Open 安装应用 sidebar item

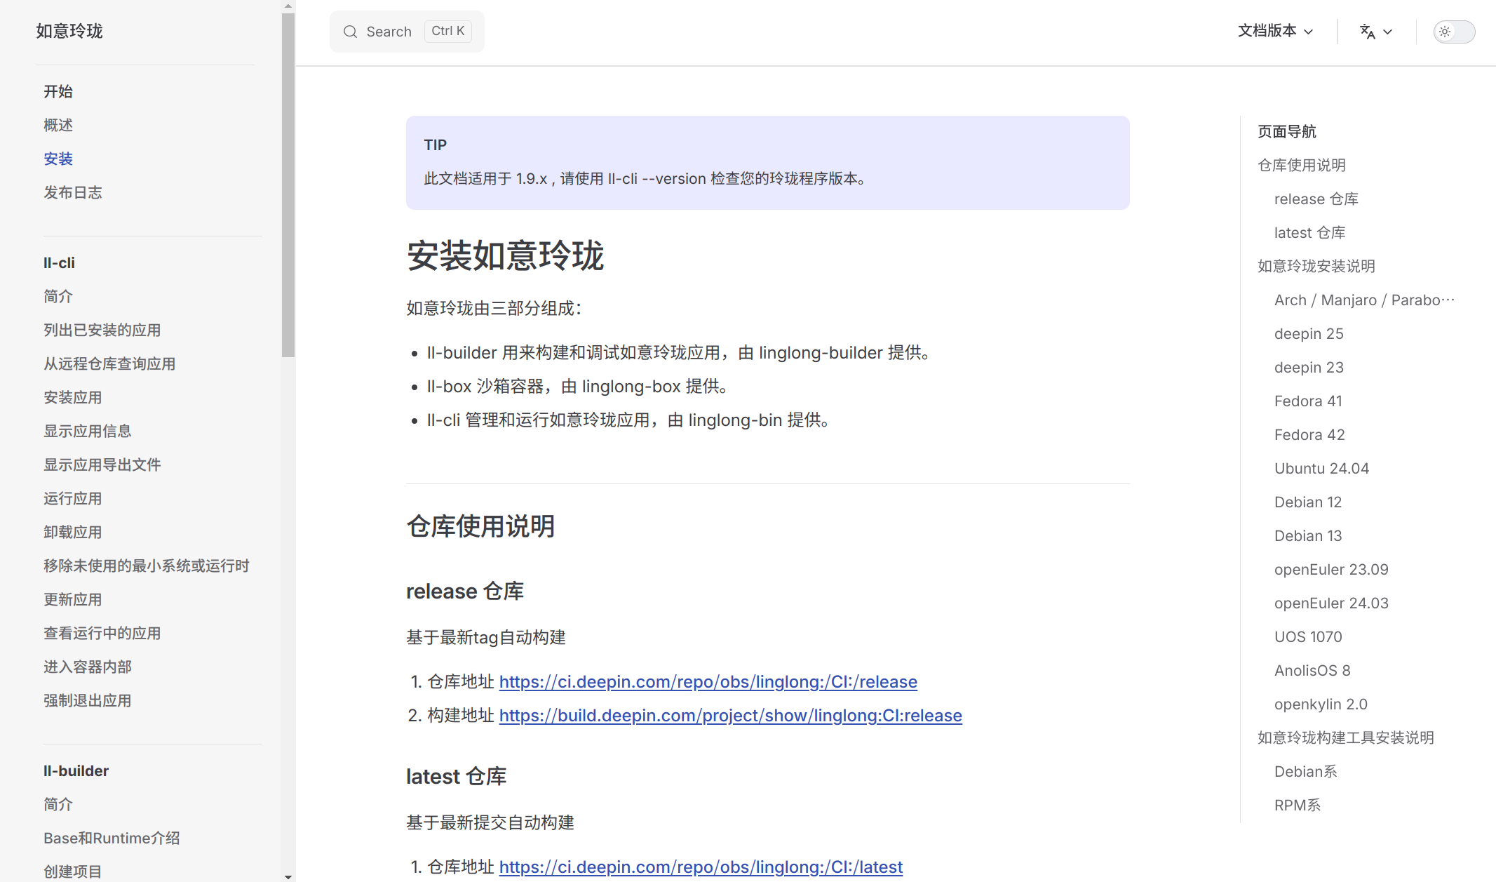(73, 397)
